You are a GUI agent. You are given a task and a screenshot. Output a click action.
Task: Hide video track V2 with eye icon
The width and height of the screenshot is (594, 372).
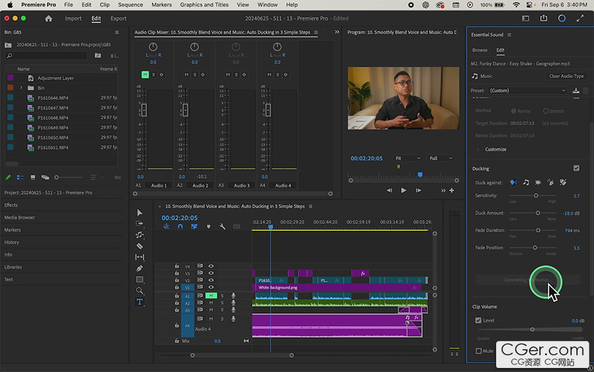tap(211, 280)
